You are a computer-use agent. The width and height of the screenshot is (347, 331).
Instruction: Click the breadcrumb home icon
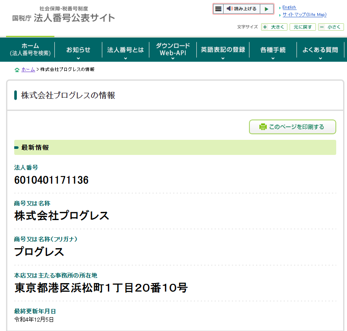(x=17, y=70)
